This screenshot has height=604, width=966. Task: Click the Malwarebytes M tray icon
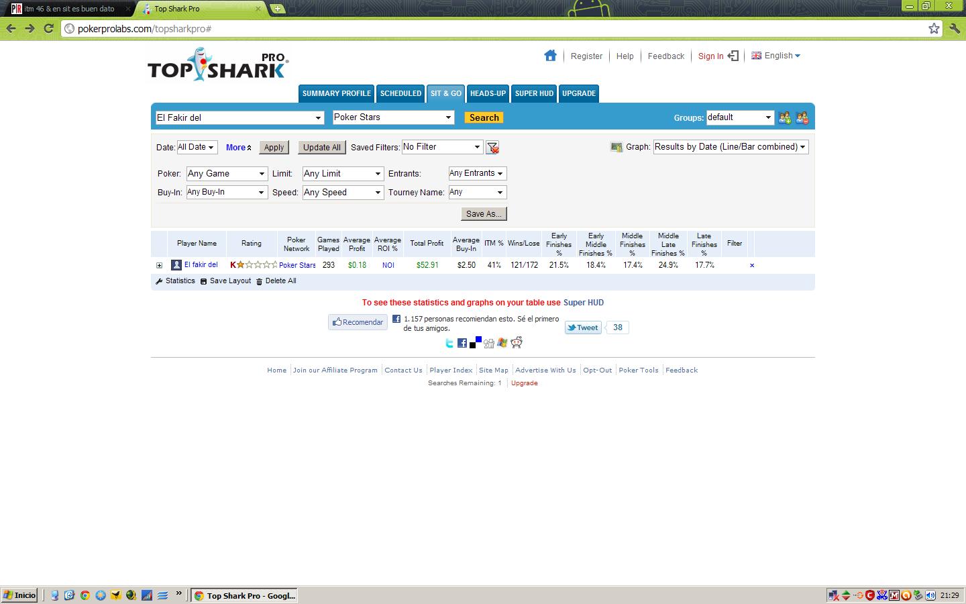tap(894, 595)
